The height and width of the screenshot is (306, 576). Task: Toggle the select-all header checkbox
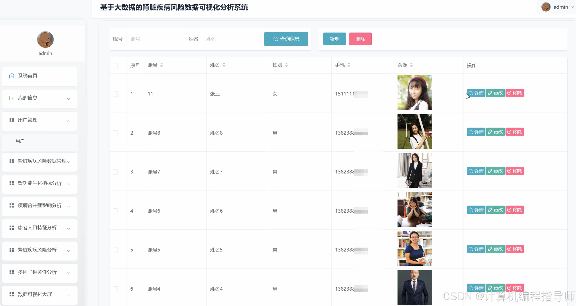pyautogui.click(x=115, y=65)
